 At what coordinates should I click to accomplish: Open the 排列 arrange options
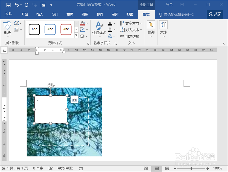pyautogui.click(x=151, y=29)
